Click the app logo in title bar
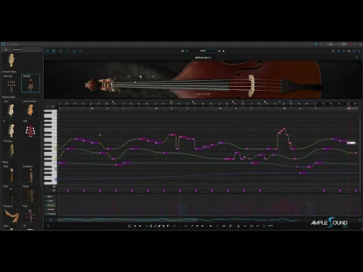This screenshot has width=363, height=272. click(x=3, y=44)
